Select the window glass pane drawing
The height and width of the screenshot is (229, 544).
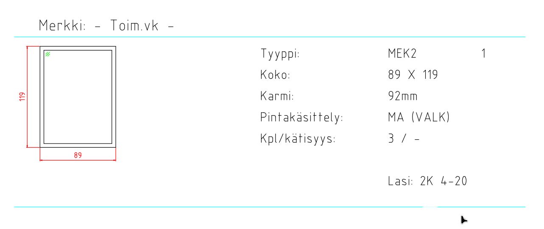pyautogui.click(x=78, y=97)
